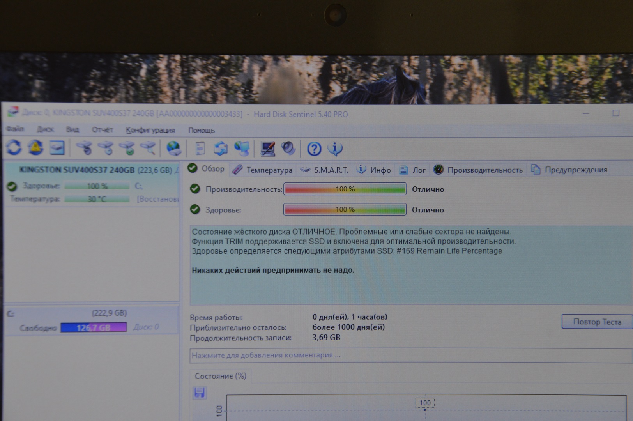This screenshot has height=421, width=633.
Task: Click the refresh disk status toolbar icon
Action: [x=14, y=148]
